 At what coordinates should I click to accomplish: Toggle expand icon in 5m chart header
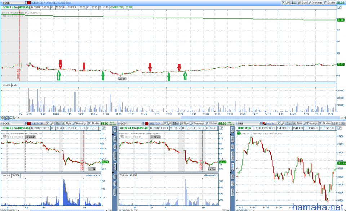coord(103,128)
